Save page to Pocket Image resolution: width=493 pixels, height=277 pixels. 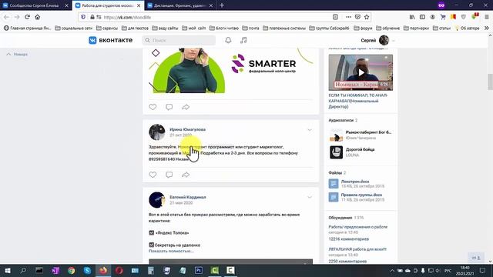(357, 17)
